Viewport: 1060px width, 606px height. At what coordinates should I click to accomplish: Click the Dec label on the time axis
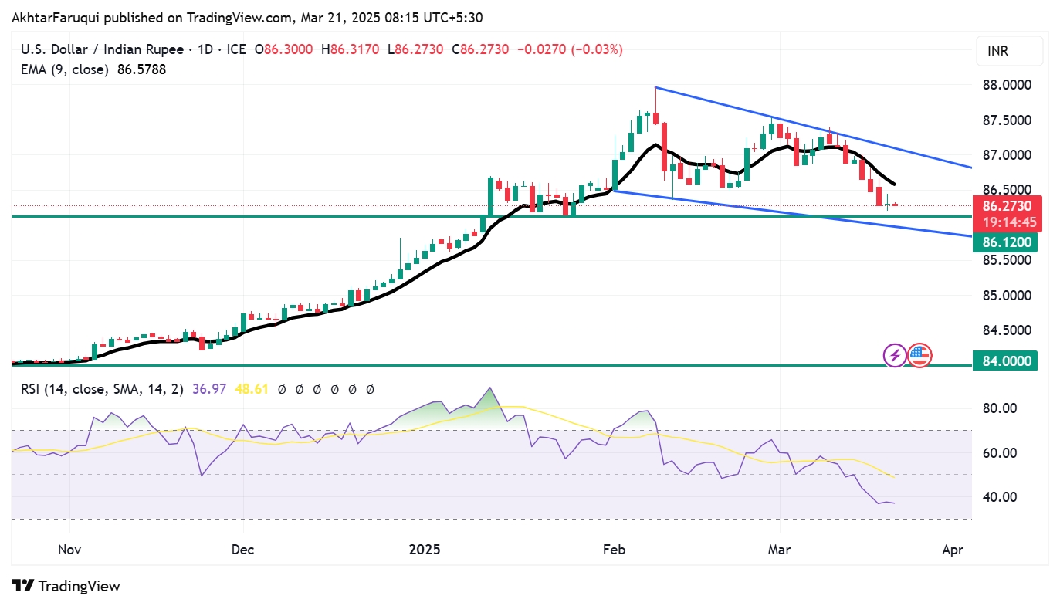coord(242,550)
